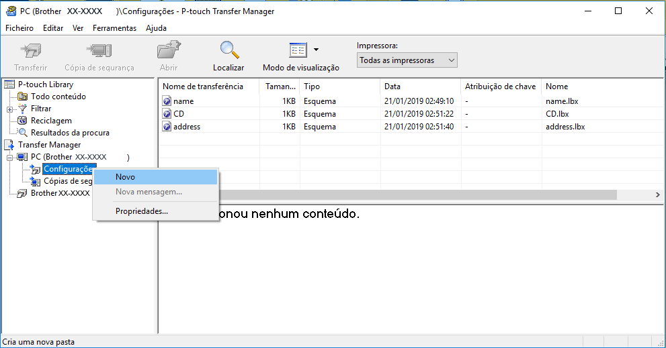This screenshot has width=666, height=348.
Task: Click the layout icon of CD row
Action: pyautogui.click(x=167, y=113)
